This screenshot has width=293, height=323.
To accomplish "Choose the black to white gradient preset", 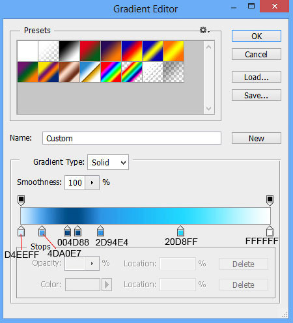I will tap(70, 51).
